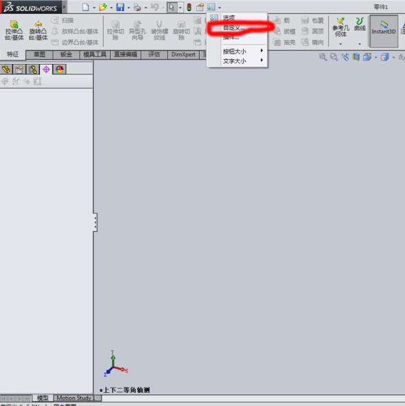Open the Display Style dropdown arrow
The height and width of the screenshot is (406, 405).
[393, 57]
